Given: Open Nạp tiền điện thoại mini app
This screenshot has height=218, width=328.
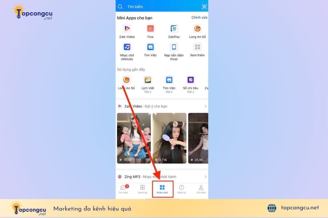Looking at the screenshot, I should pos(174,52).
